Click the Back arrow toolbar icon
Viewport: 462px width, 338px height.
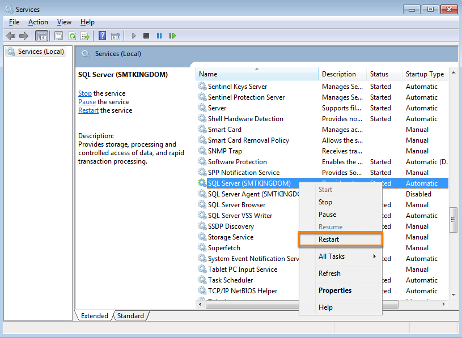11,36
